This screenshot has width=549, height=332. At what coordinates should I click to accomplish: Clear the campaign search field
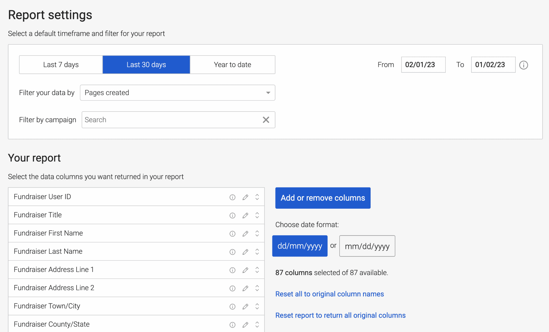click(266, 120)
